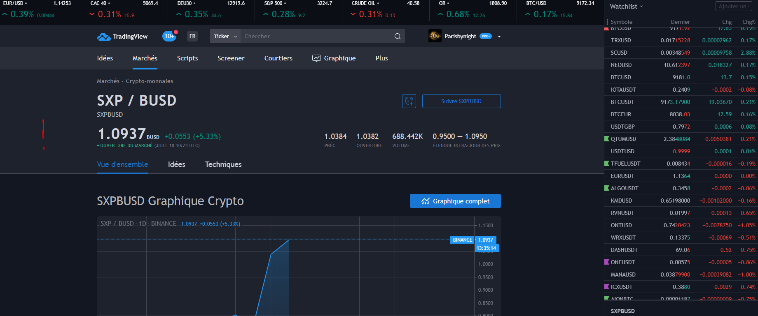The height and width of the screenshot is (316, 758).
Task: Click Graphique complet button
Action: point(455,201)
